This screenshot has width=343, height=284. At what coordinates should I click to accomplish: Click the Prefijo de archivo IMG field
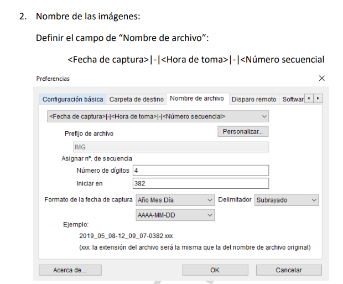click(x=170, y=147)
